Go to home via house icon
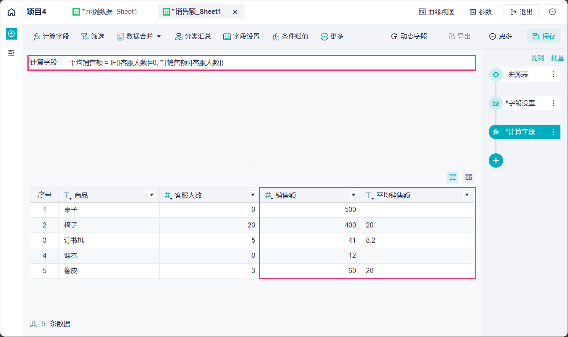The width and height of the screenshot is (568, 337). point(11,12)
